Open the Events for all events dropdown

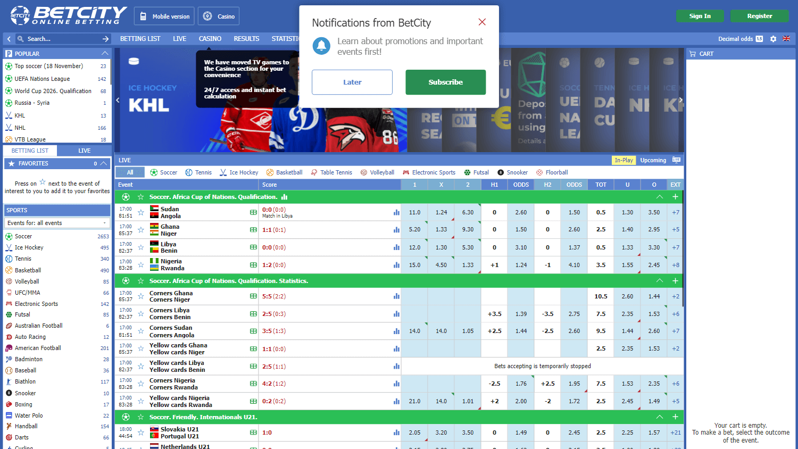(57, 223)
